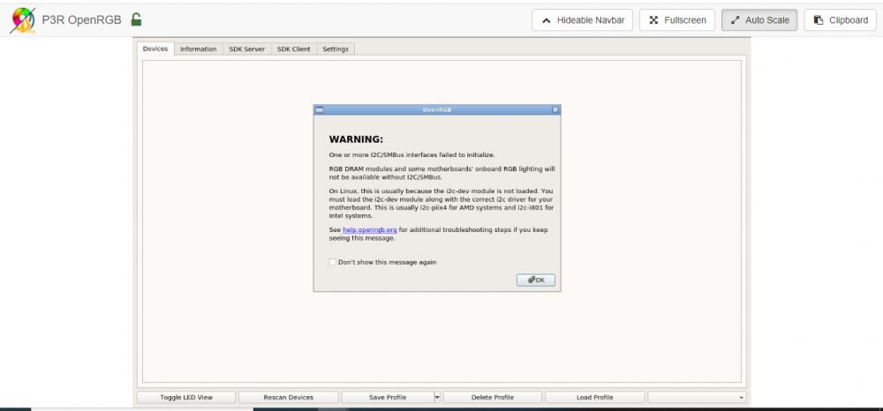Enter Fullscreen mode
The height and width of the screenshot is (411, 883).
click(677, 20)
